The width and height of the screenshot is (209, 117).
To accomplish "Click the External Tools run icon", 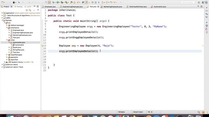I will pos(66,2).
